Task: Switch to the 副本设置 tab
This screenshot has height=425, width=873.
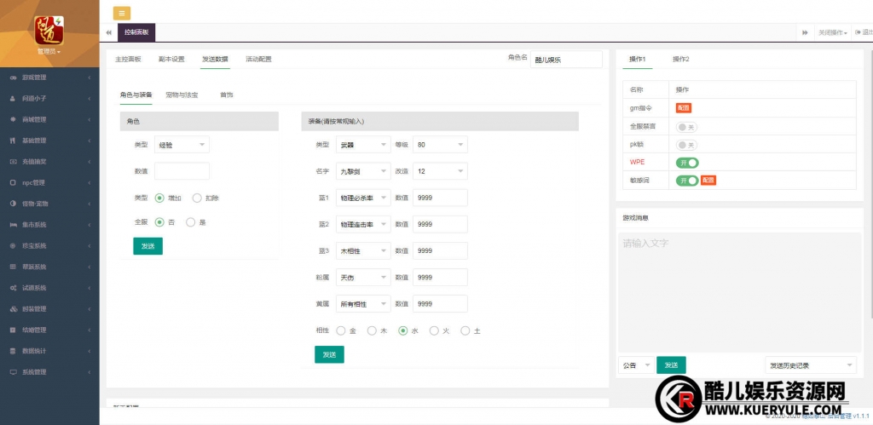Action: [171, 60]
